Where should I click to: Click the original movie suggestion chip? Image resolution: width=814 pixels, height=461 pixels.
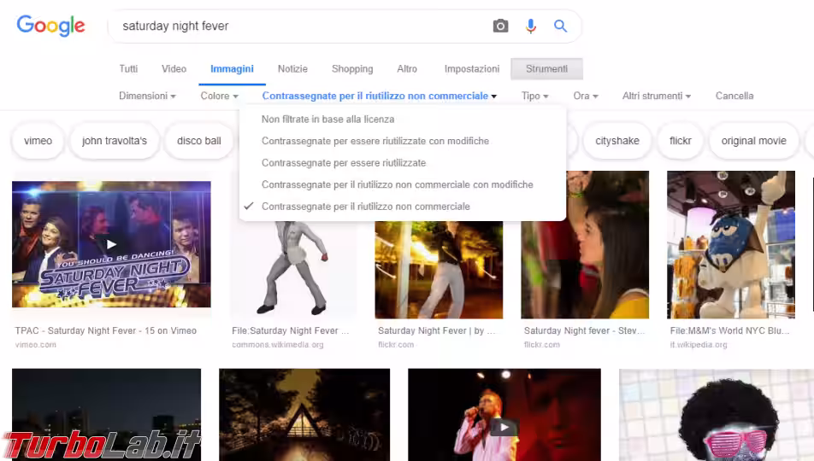(753, 141)
